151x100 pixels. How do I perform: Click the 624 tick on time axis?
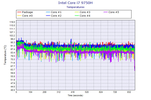(101, 92)
